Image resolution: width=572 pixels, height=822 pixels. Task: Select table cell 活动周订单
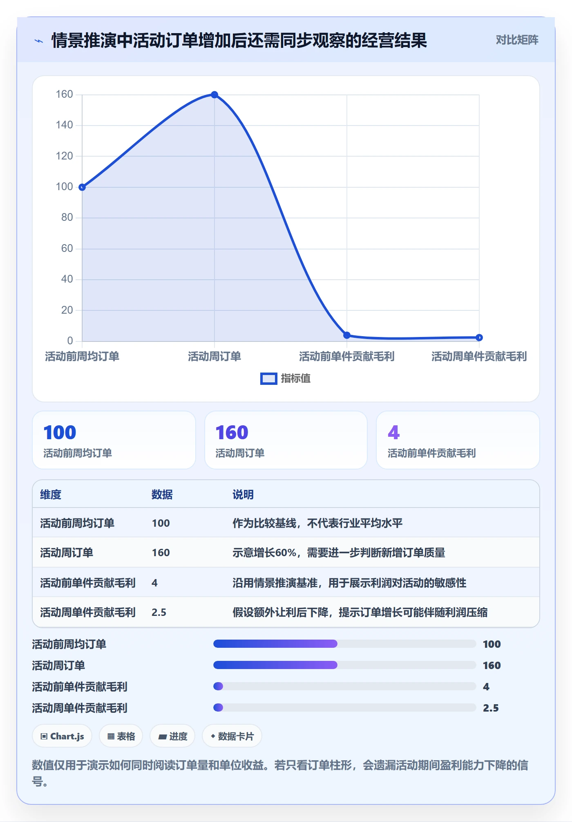pyautogui.click(x=67, y=552)
